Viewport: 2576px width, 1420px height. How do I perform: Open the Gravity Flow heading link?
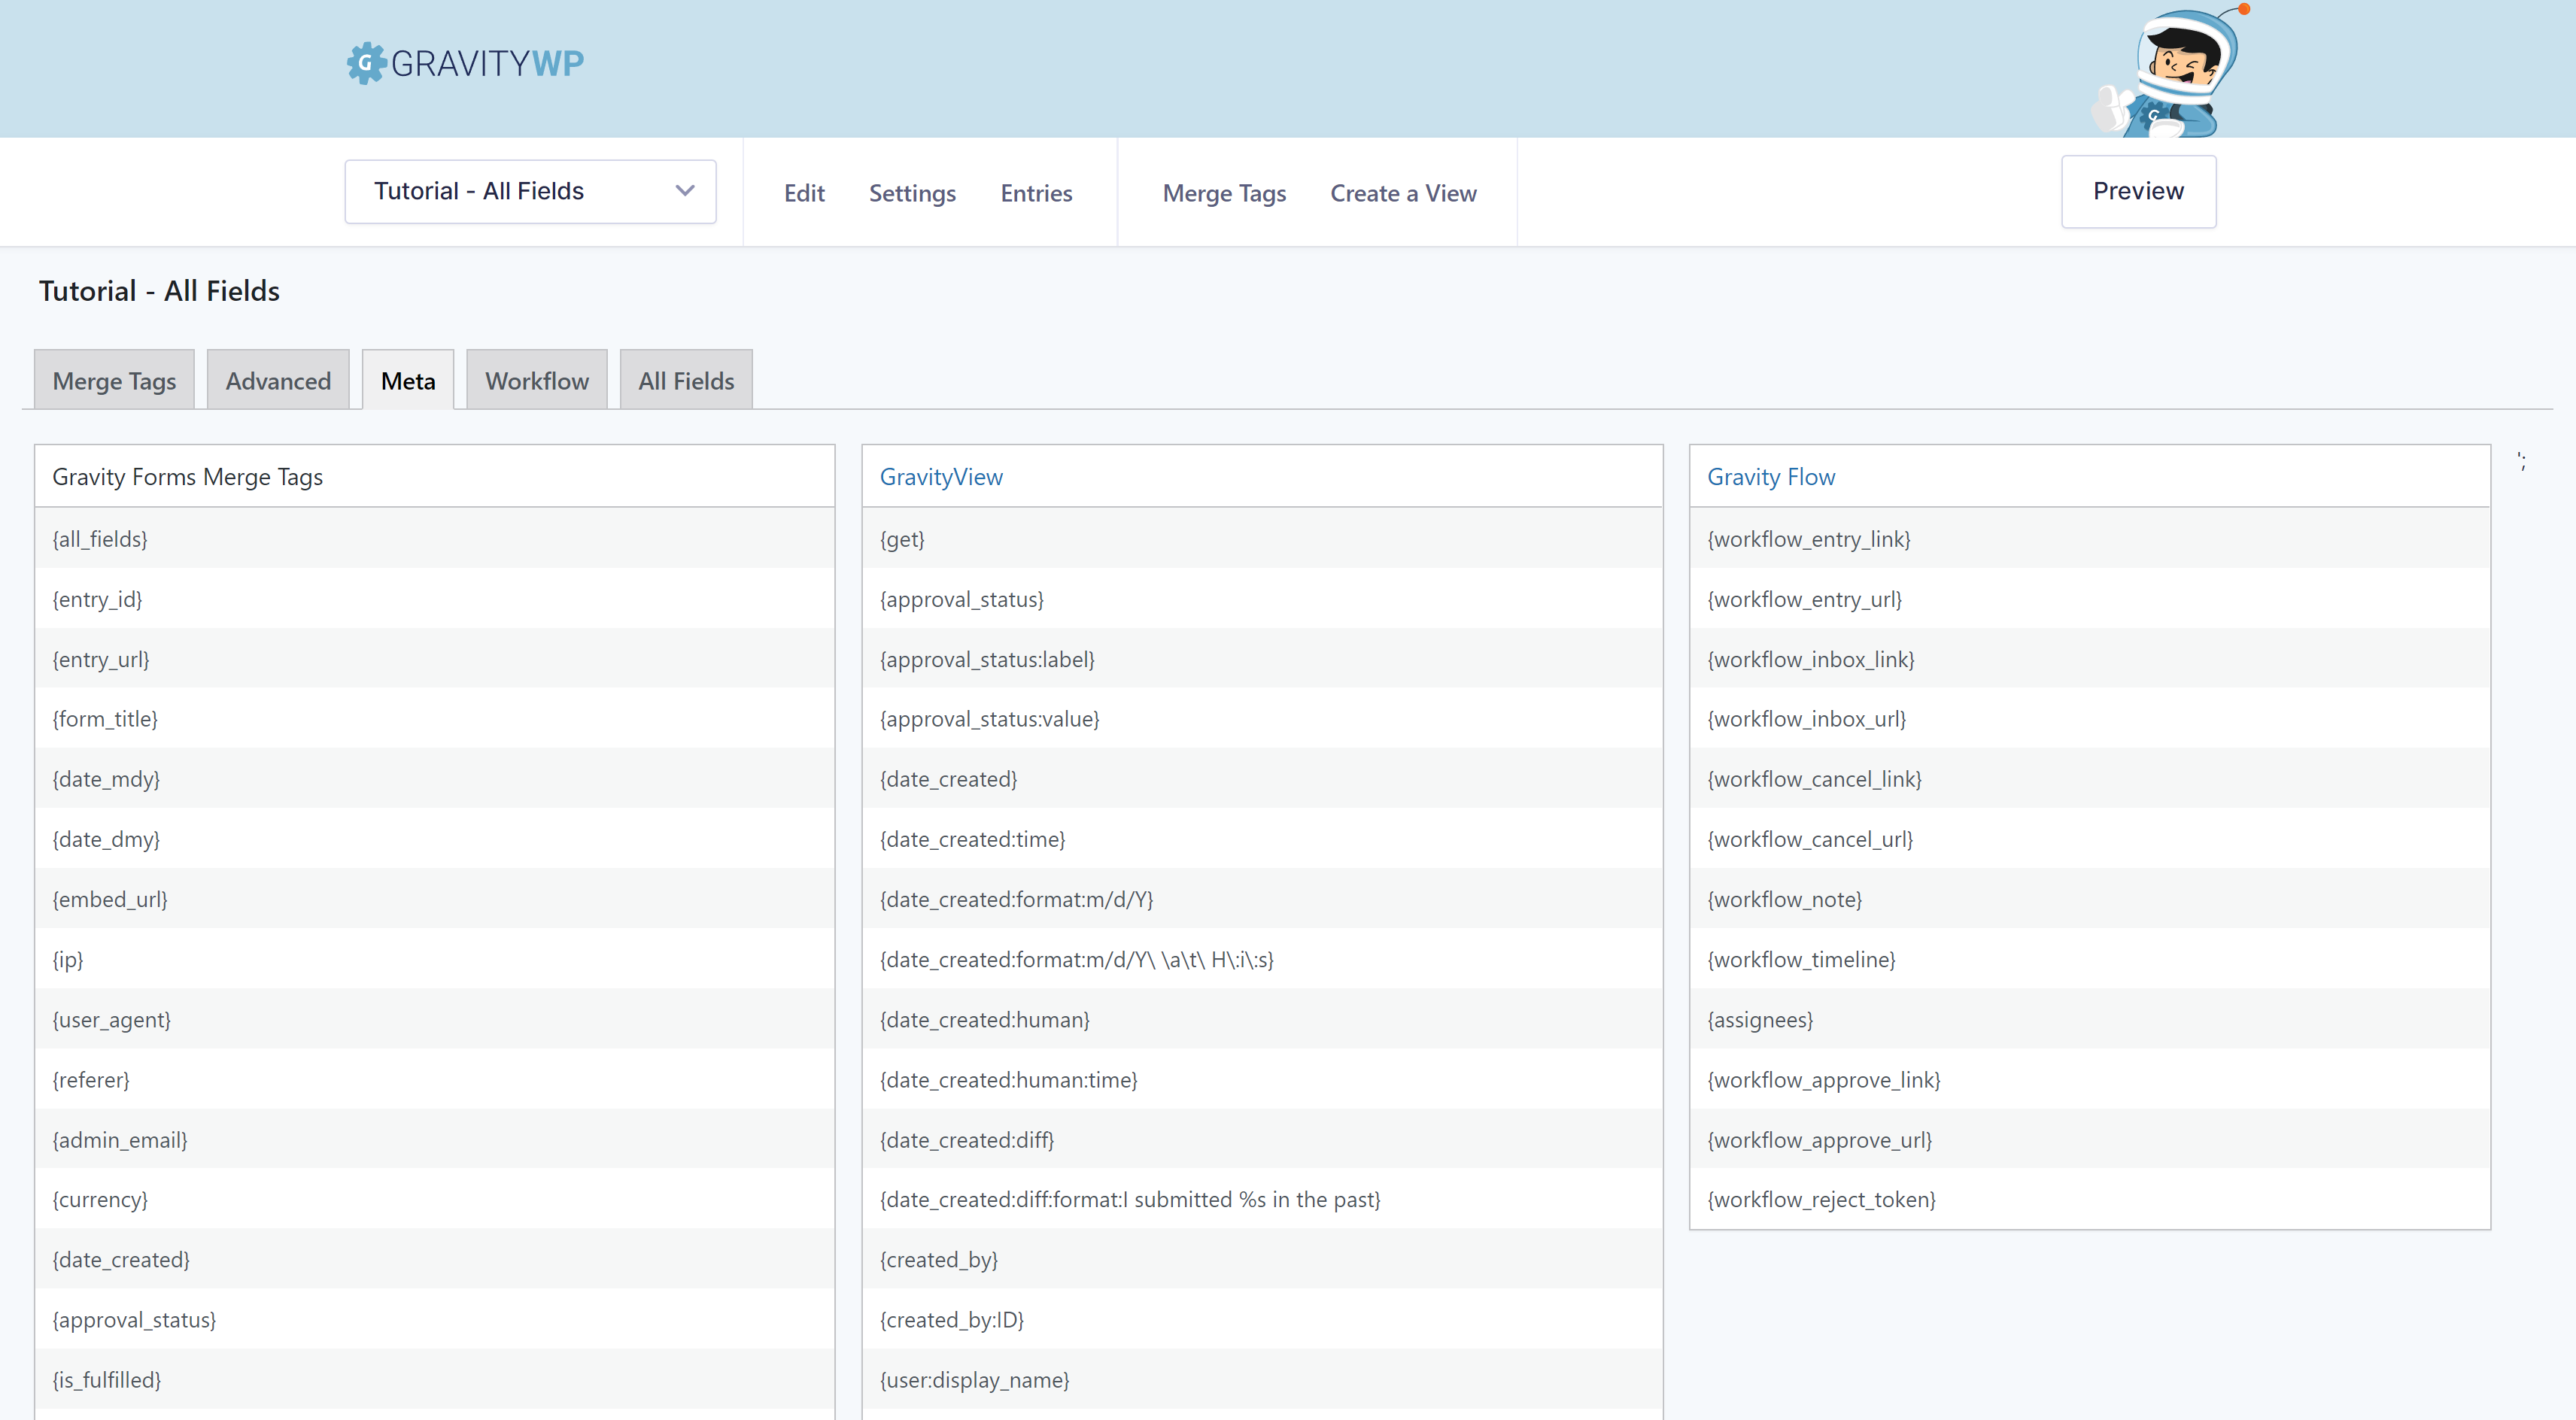click(1771, 477)
